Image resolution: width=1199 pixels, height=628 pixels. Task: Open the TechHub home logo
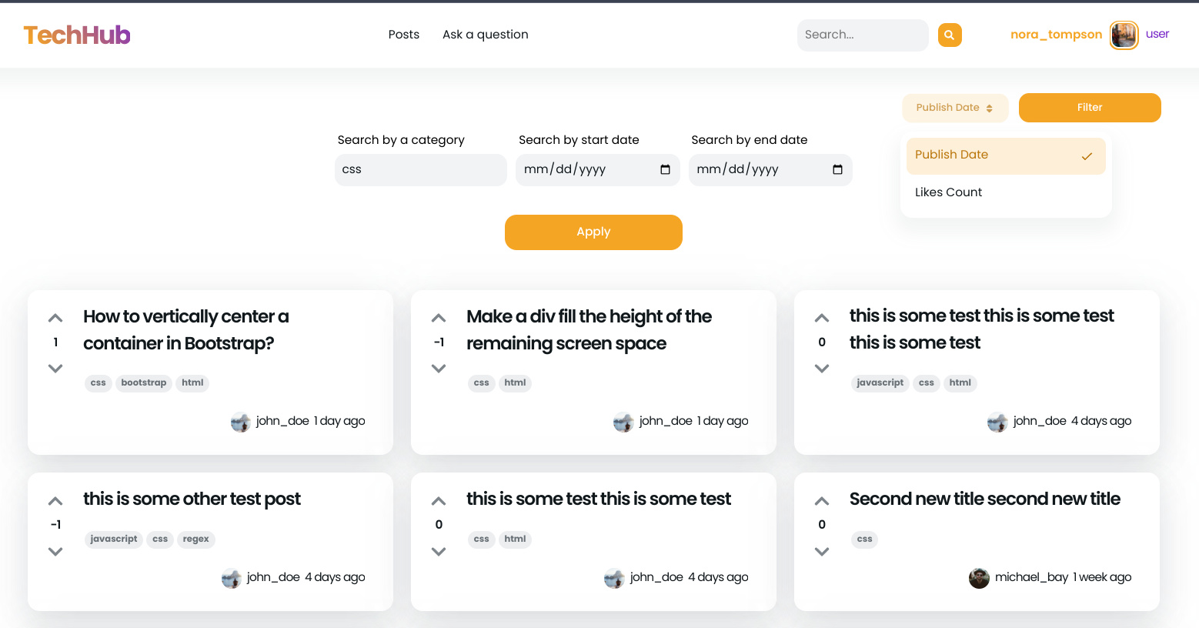(x=76, y=35)
